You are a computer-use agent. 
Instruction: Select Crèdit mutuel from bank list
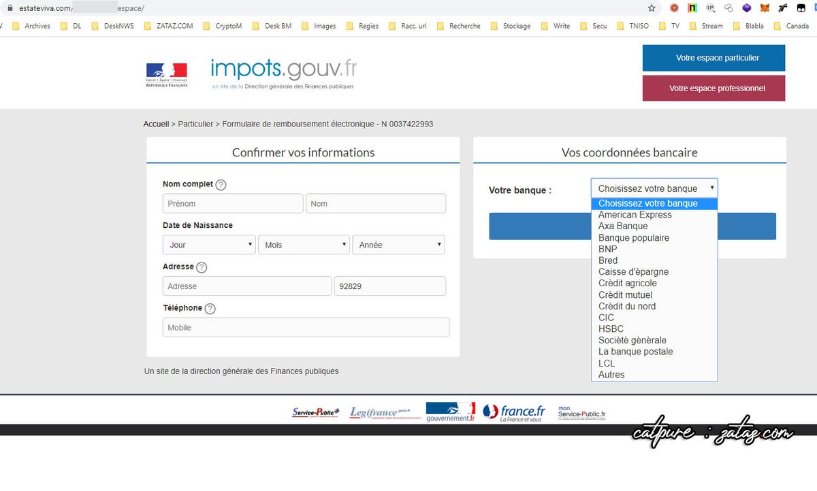[654, 294]
